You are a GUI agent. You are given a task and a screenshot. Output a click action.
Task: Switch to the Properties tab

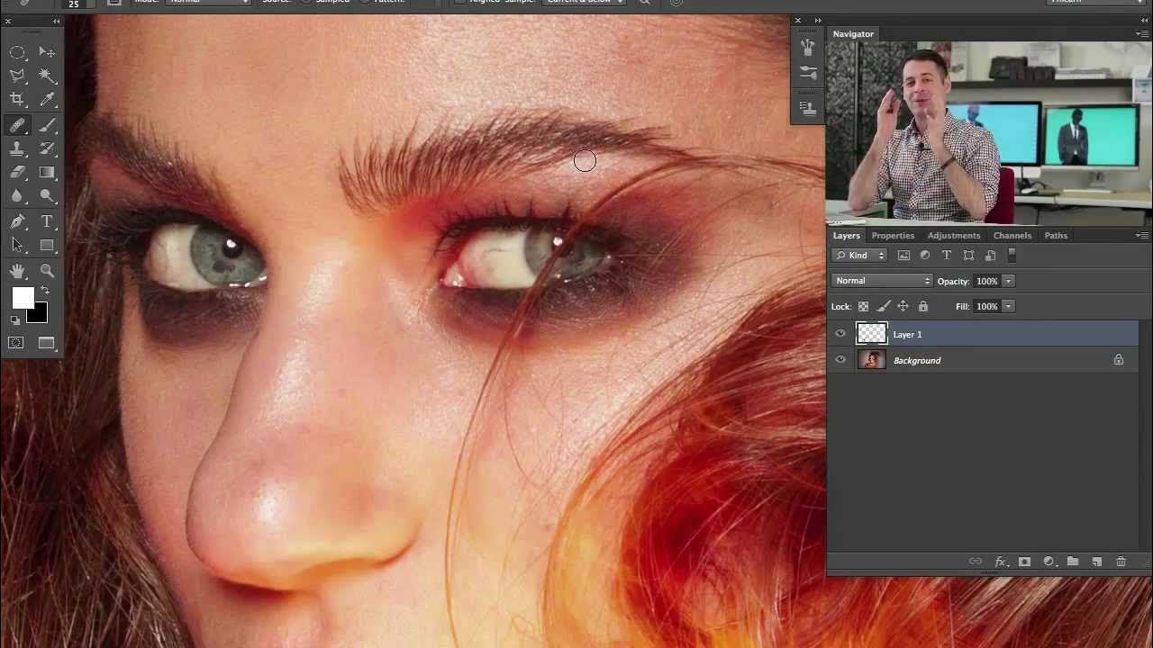(x=893, y=236)
